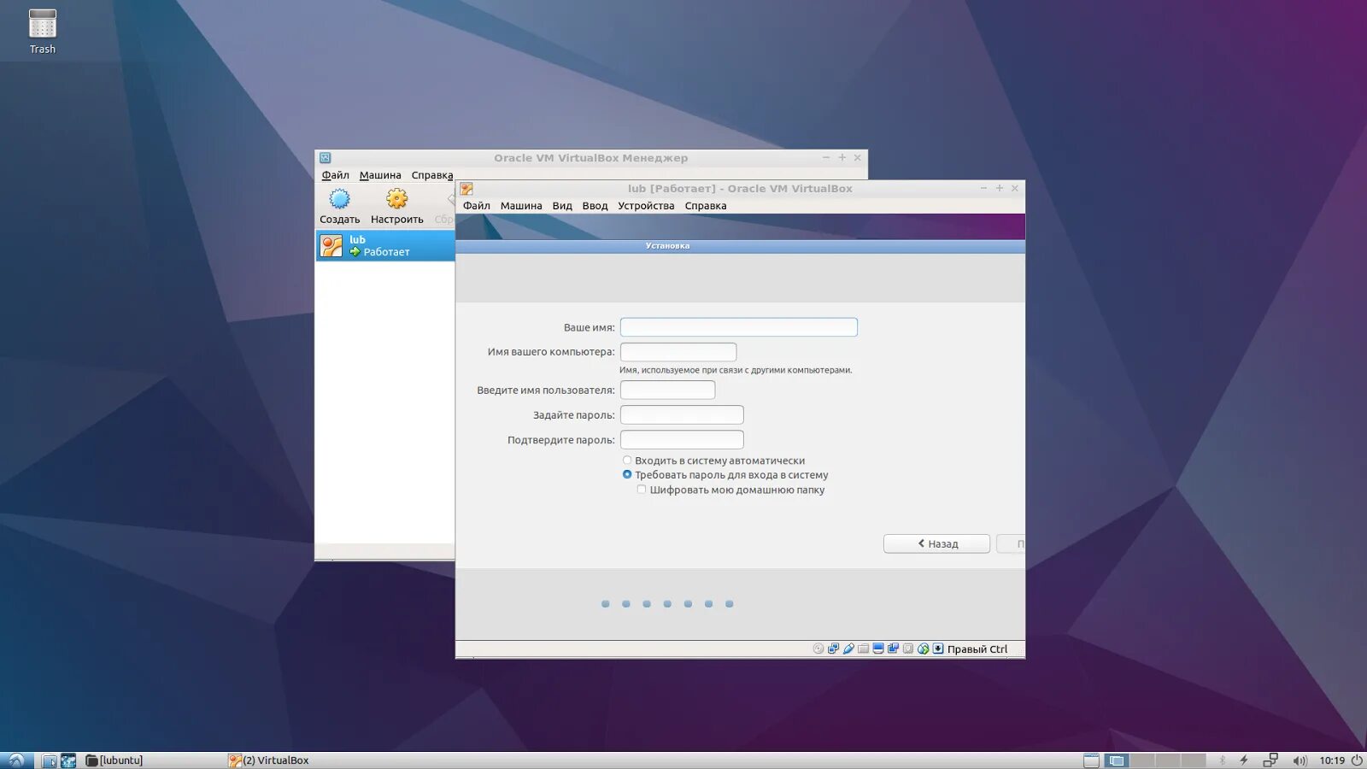
Task: Click the show desktop icon in the panel
Action: [x=1091, y=760]
